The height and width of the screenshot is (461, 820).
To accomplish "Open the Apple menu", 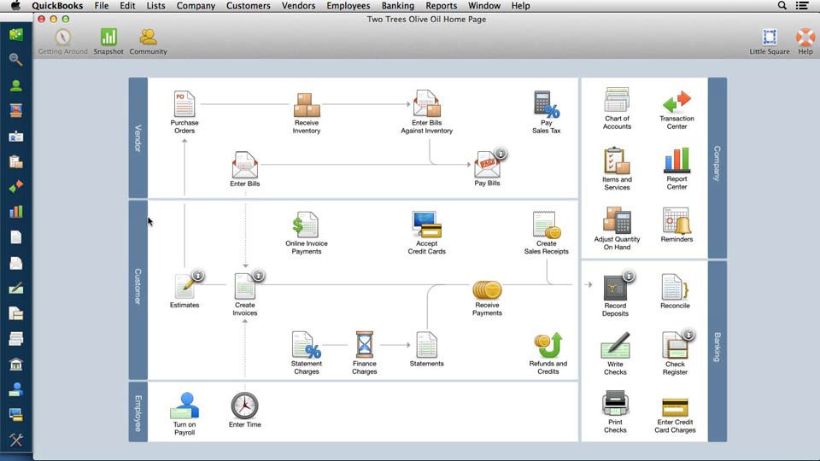I will click(15, 5).
